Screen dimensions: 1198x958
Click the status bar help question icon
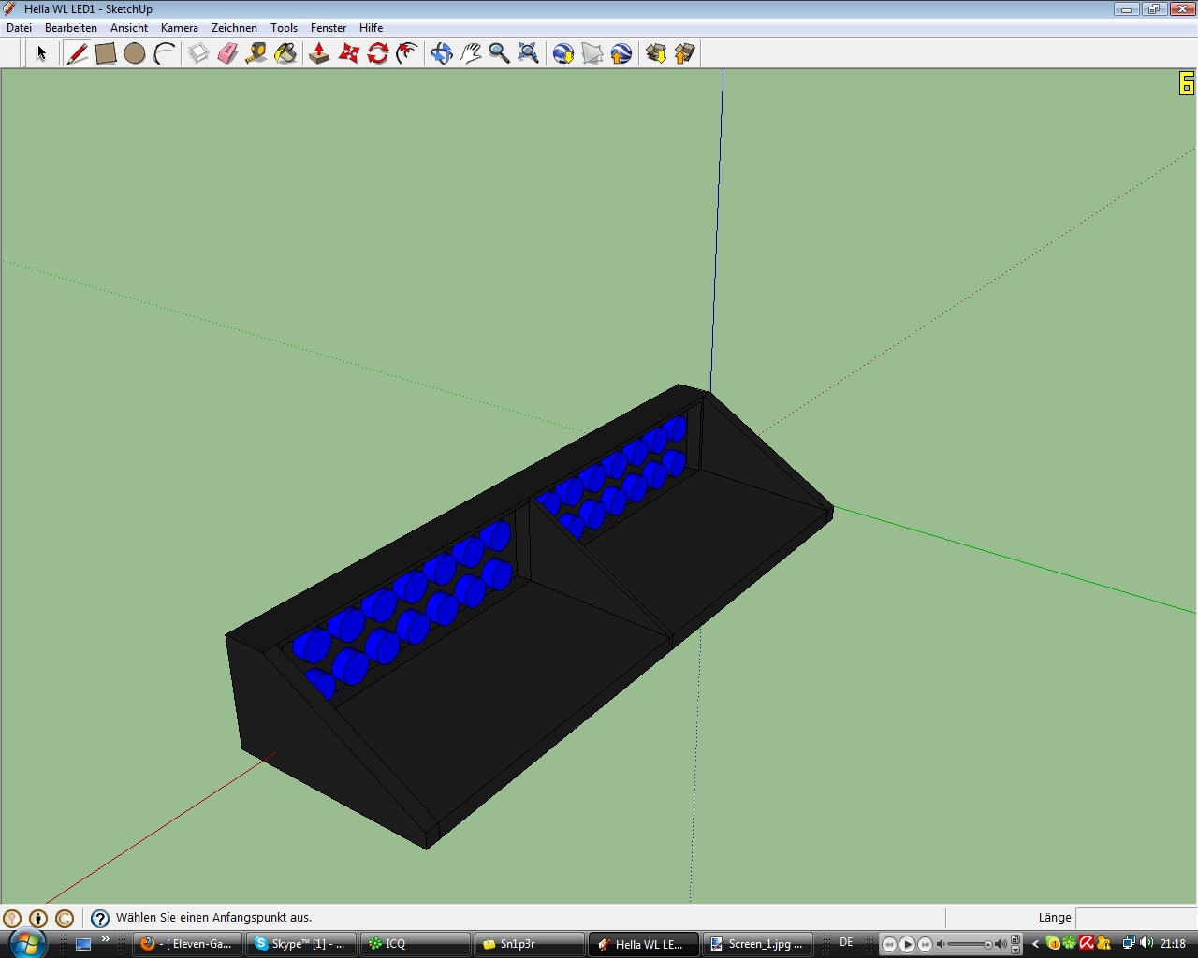click(x=100, y=919)
